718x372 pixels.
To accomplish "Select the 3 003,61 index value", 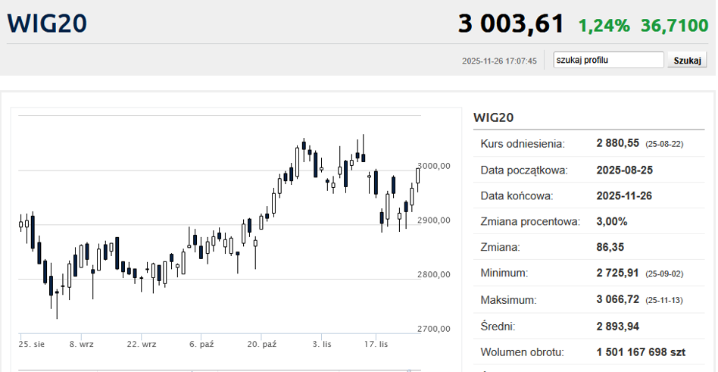I will pyautogui.click(x=511, y=23).
